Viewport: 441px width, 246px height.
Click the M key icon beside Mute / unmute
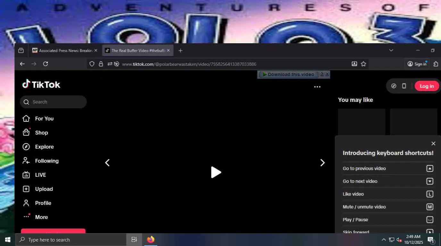[430, 207]
